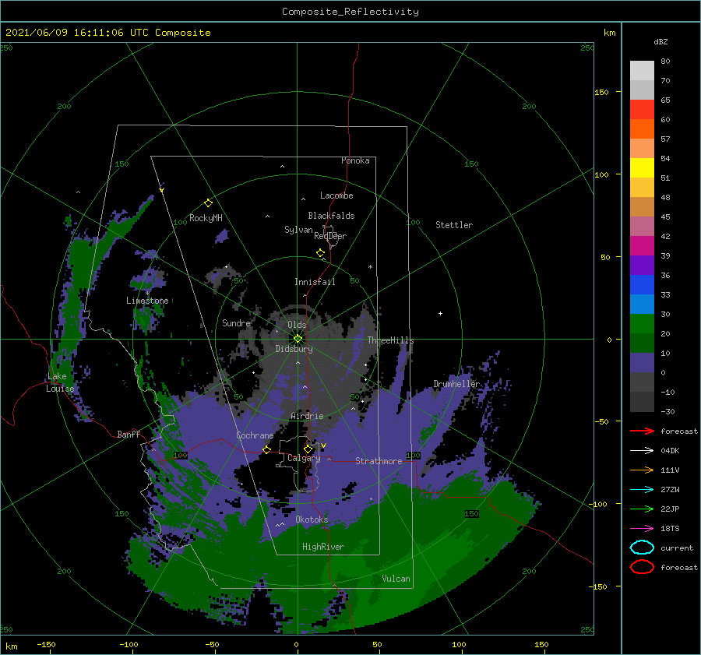Click the green 22JP arrow icon
This screenshot has width=701, height=655.
click(x=642, y=509)
